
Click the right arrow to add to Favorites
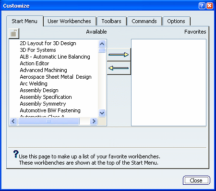(x=119, y=55)
